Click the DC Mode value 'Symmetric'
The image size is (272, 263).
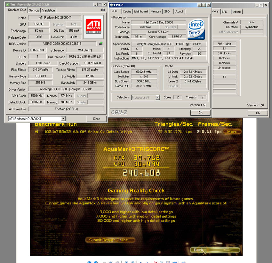(x=251, y=27)
